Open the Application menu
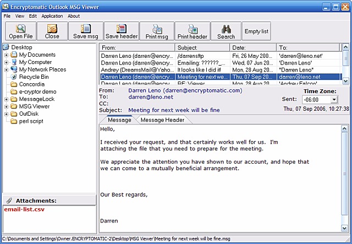 (x=52, y=16)
